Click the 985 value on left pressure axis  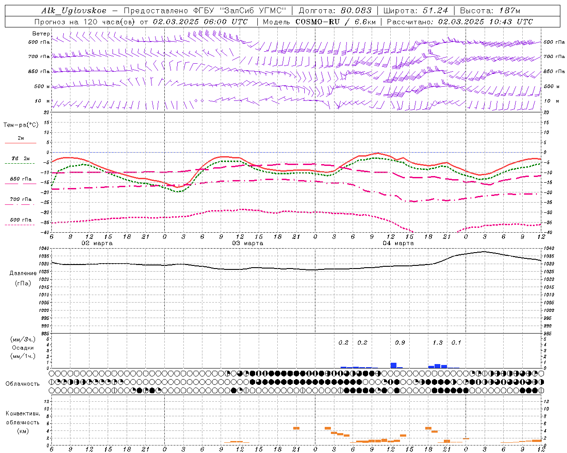(46, 334)
